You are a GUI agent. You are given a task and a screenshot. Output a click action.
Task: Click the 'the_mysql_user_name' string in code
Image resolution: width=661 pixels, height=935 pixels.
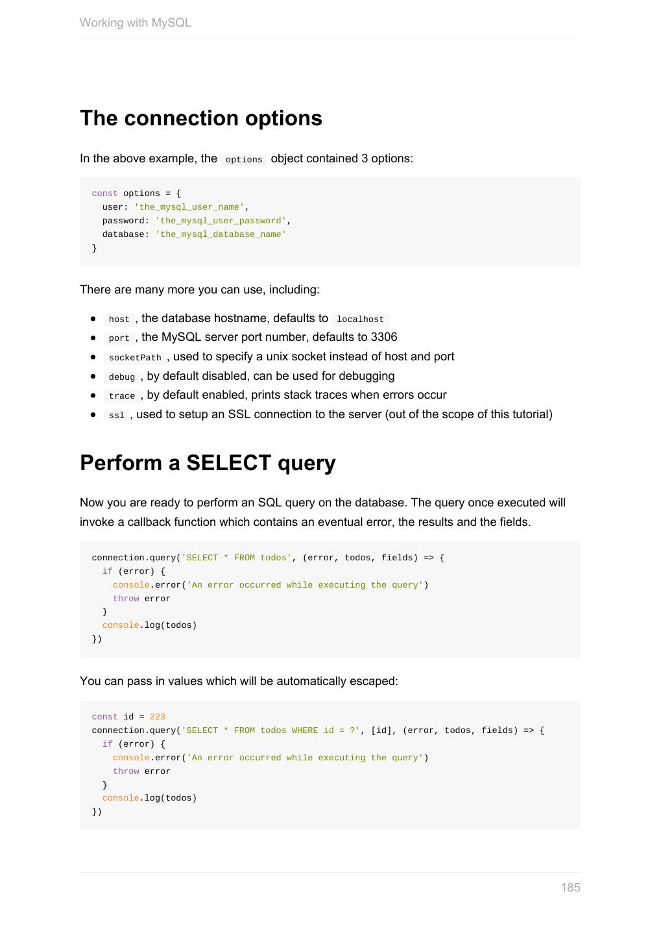coord(189,207)
